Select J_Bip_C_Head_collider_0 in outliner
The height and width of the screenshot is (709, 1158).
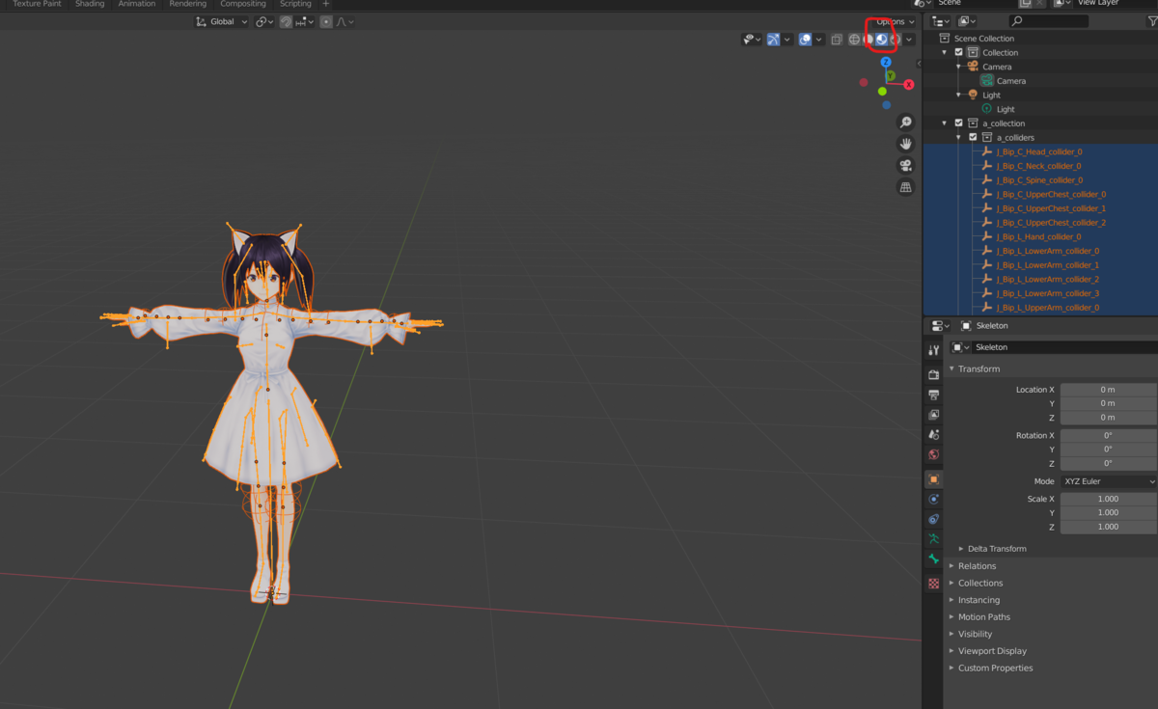coord(1038,151)
